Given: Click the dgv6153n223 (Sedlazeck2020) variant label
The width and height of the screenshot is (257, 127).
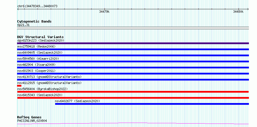Looking at the screenshot, I should click(x=41, y=40).
